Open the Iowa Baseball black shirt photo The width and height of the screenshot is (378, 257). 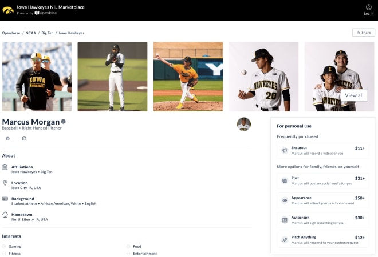coord(37,77)
